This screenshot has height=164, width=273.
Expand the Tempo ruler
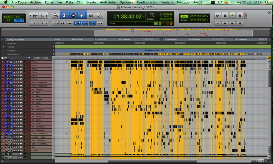[4, 47]
